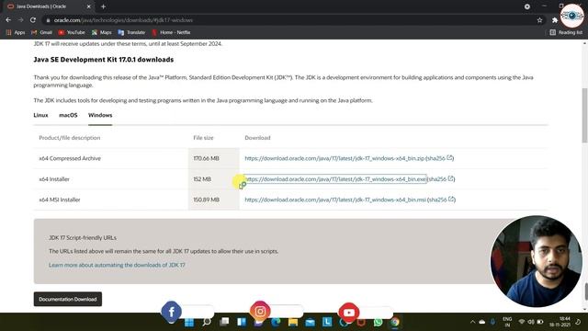Open the volume speaker tray icon
This screenshot has height=331, width=588.
coord(531,322)
